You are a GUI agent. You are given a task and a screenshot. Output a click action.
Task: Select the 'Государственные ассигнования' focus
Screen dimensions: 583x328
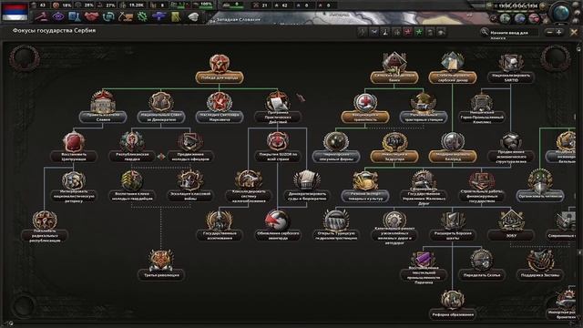pyautogui.click(x=220, y=226)
